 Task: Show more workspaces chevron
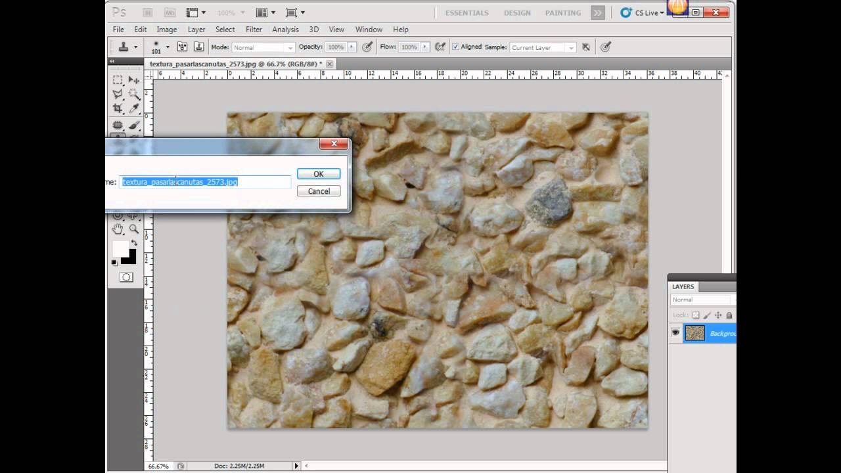coord(597,12)
